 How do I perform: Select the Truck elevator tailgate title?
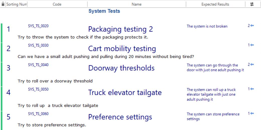[x=125, y=92]
